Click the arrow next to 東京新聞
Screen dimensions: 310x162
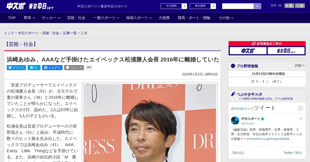click(213, 6)
